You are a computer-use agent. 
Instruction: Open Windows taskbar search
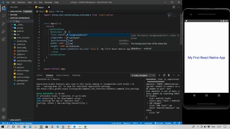[8, 126]
